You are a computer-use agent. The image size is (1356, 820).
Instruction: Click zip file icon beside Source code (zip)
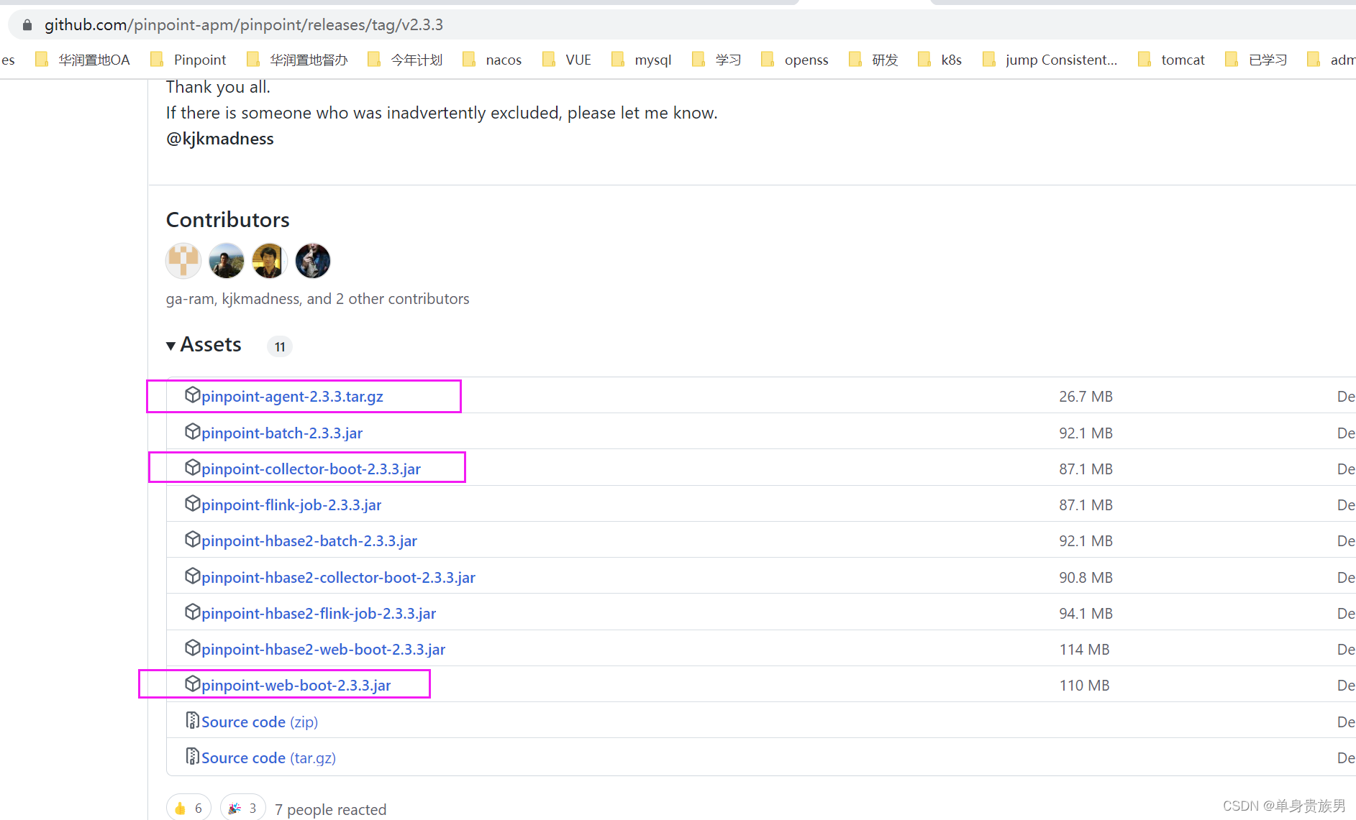click(x=192, y=720)
